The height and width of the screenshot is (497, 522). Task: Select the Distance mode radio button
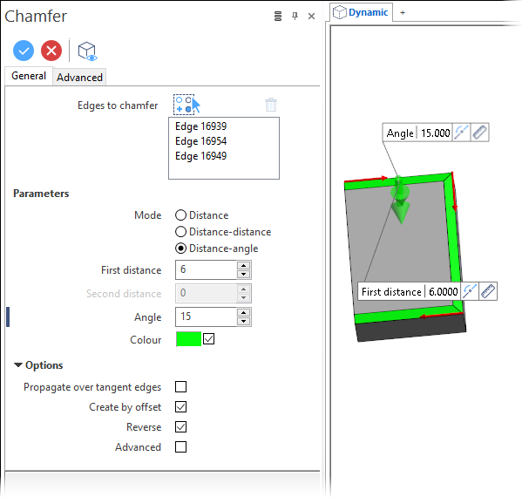coord(180,215)
